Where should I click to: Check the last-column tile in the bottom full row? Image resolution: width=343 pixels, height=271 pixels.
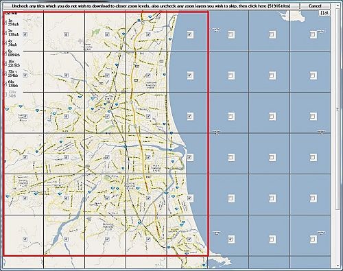313,239
